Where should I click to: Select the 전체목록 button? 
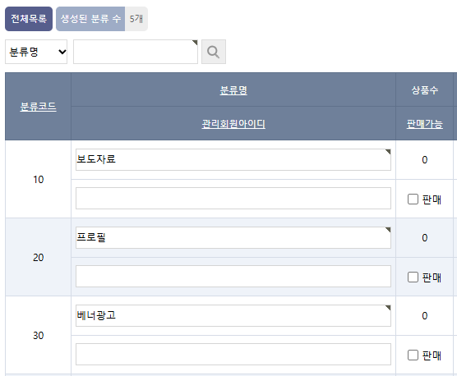pos(29,19)
